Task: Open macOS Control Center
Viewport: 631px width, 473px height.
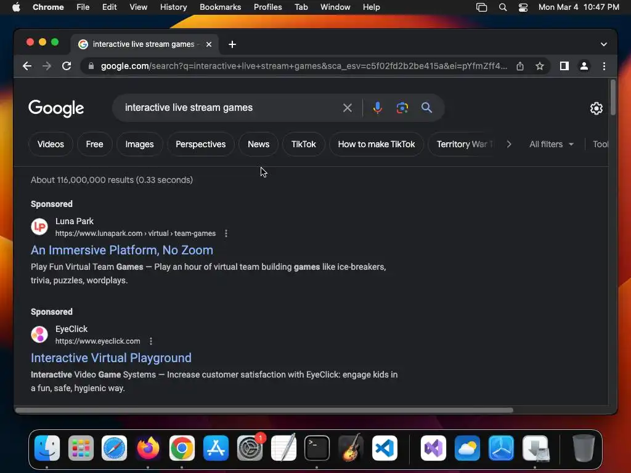Action: point(523,7)
